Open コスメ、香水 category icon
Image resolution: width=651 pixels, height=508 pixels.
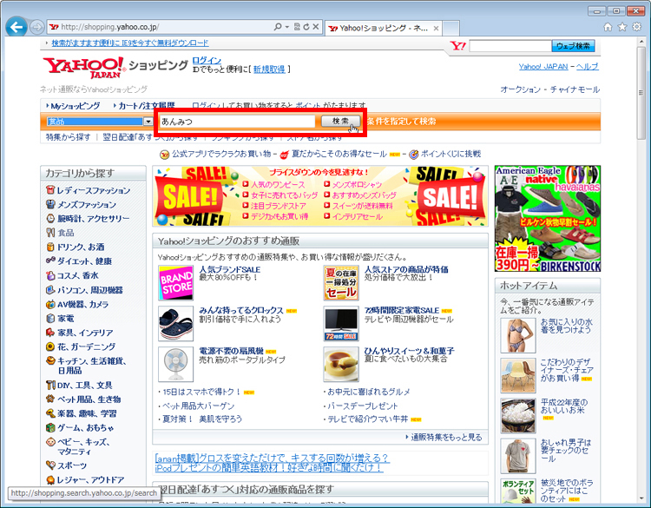(x=50, y=275)
